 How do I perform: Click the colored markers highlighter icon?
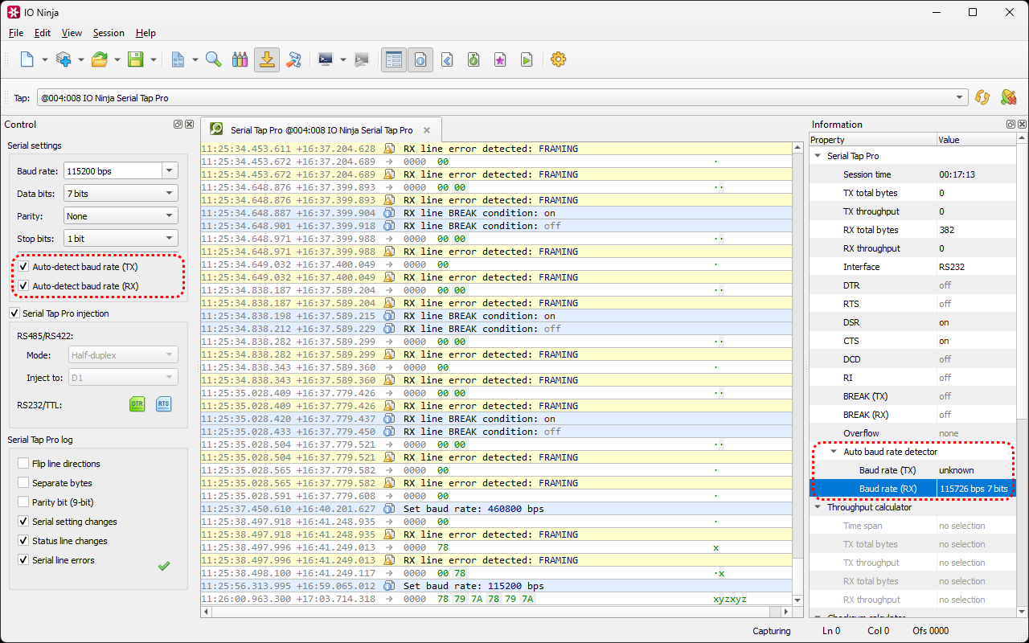click(x=240, y=59)
